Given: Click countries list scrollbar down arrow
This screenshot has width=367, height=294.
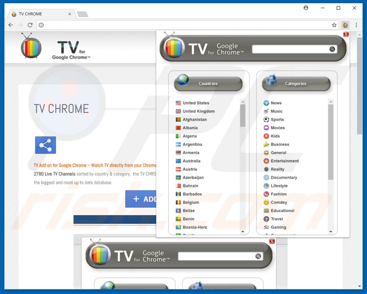Looking at the screenshot, I should coord(242,231).
